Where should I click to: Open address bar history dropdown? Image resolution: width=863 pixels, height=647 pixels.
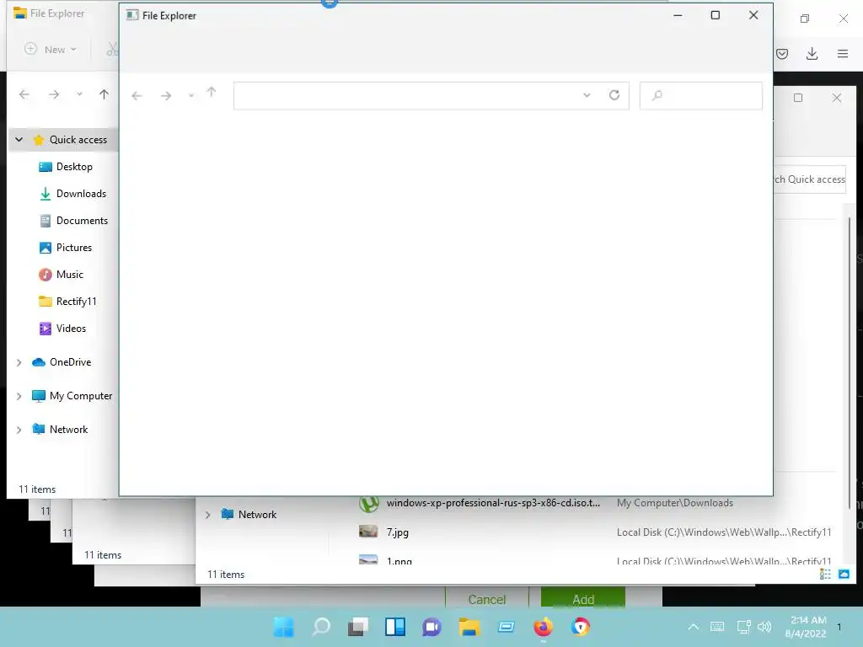(x=587, y=95)
